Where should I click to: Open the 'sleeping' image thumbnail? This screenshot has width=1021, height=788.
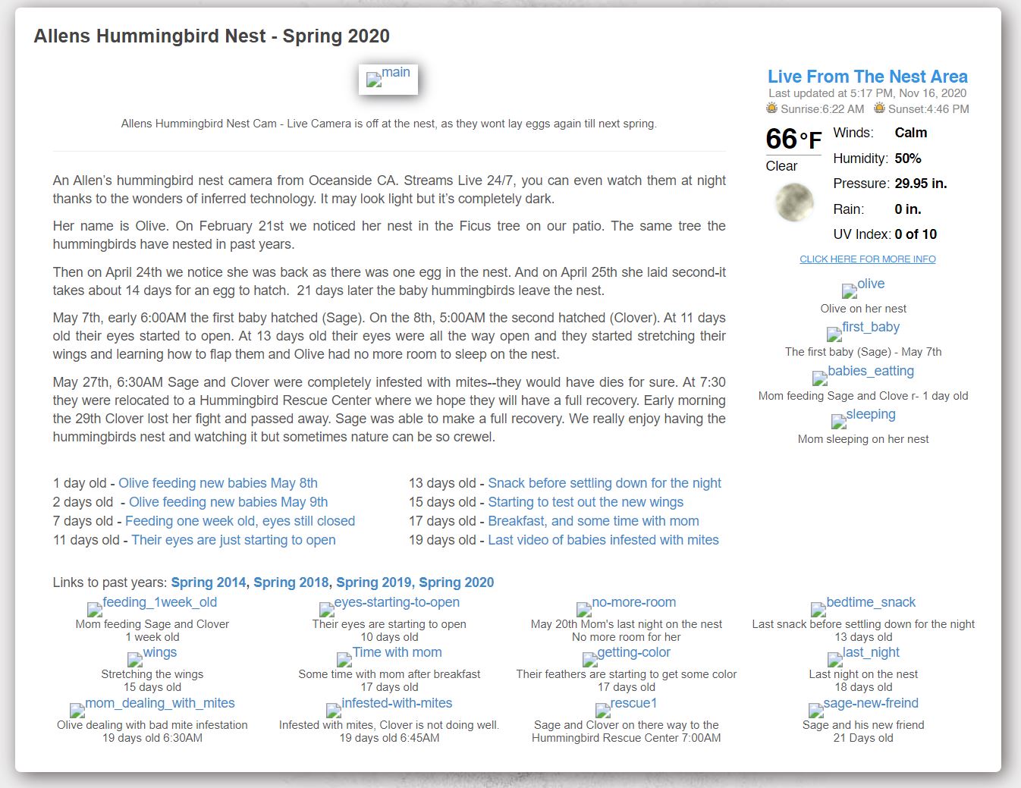pos(863,416)
